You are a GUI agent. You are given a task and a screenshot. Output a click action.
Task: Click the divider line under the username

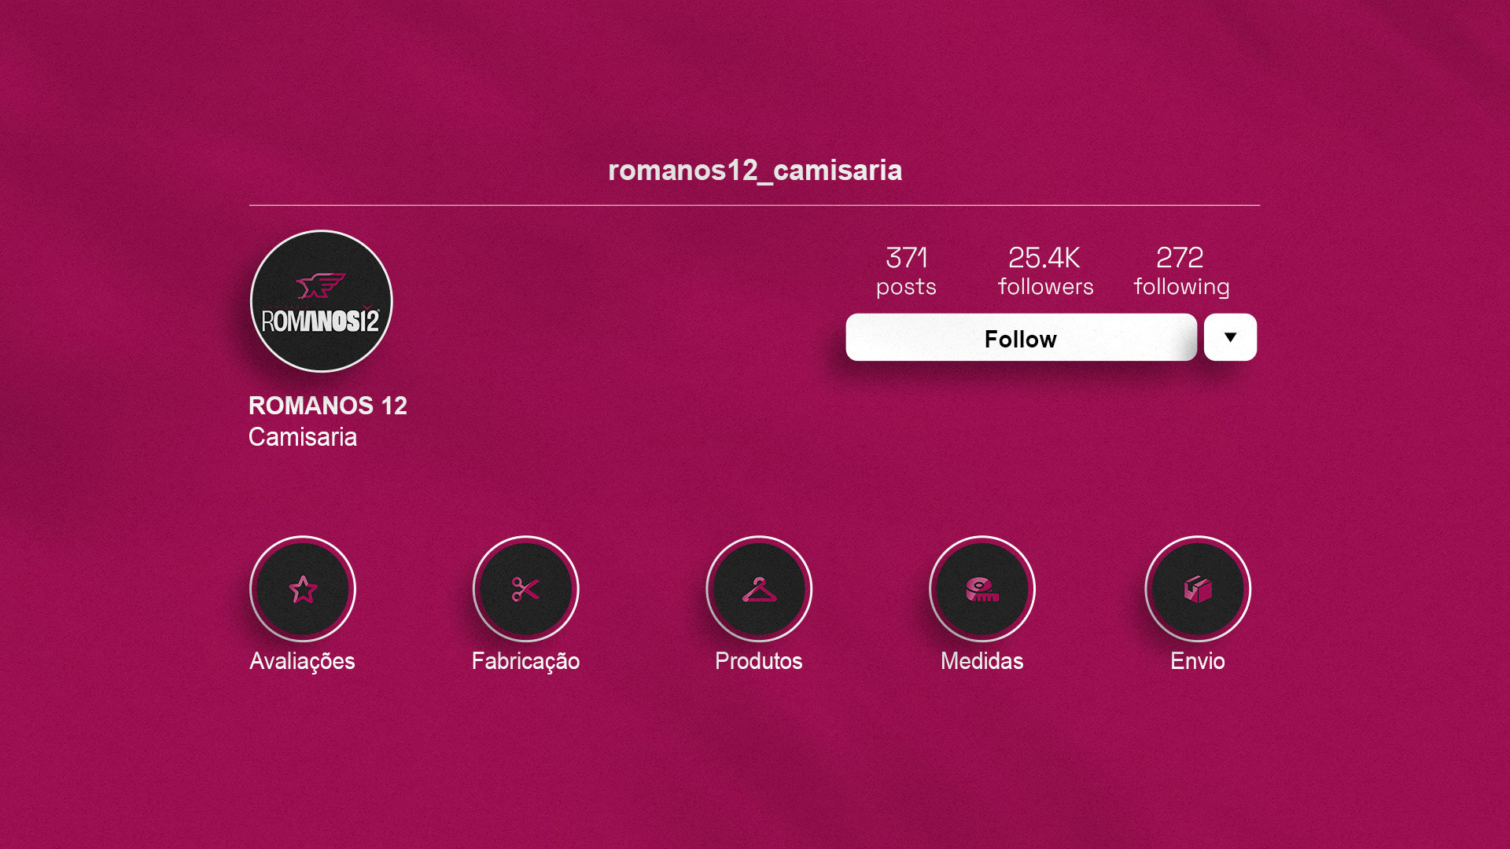[755, 205]
